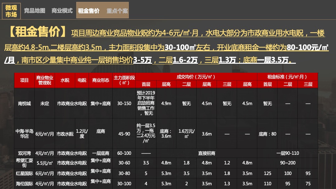Click the 双河湾 row label
Viewport: 336px width, 189px height.
24,153
